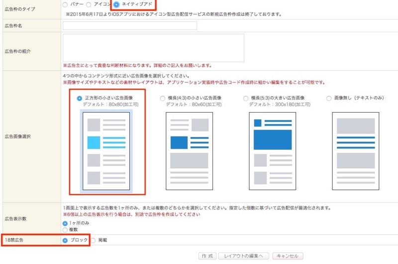Select 掲載 for 18禁広告
Viewport: 398px width, 264px height.
tap(93, 241)
